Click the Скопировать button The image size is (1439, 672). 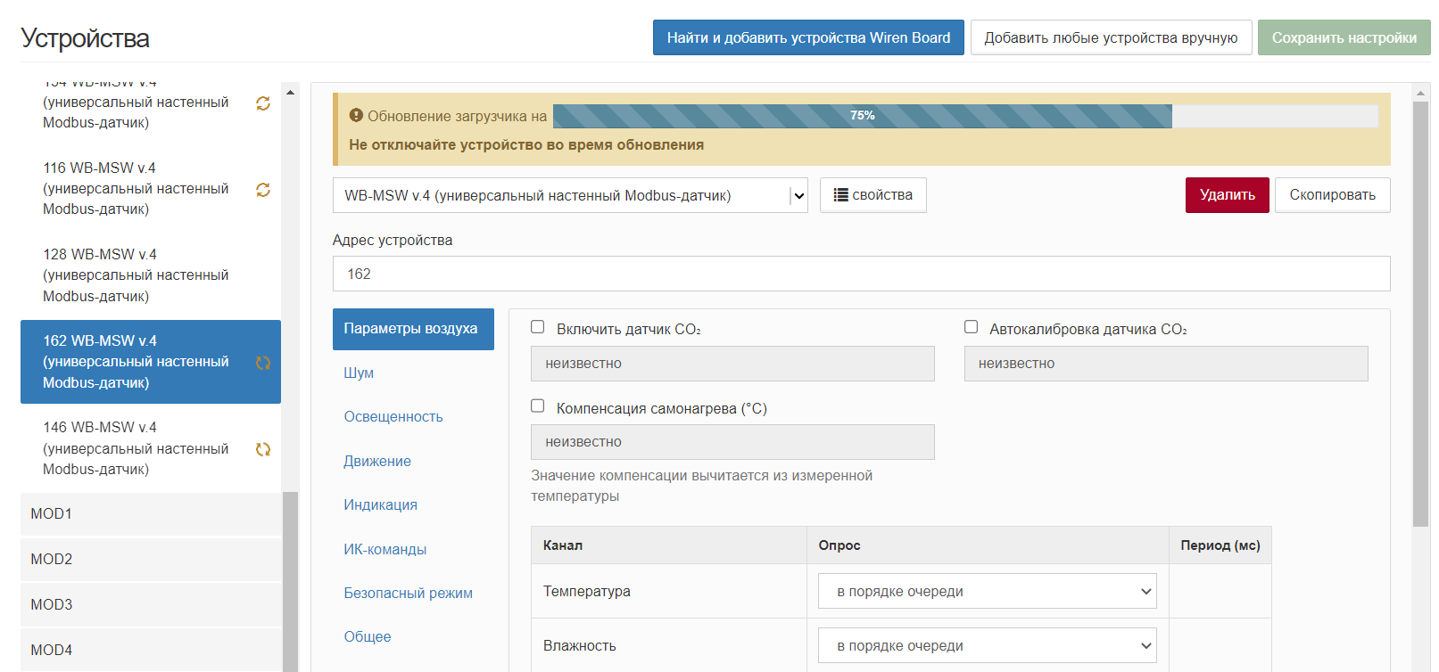1332,195
